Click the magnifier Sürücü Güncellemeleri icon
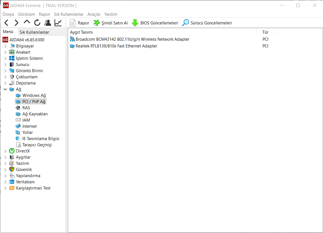Image resolution: width=323 pixels, height=233 pixels. coord(185,23)
